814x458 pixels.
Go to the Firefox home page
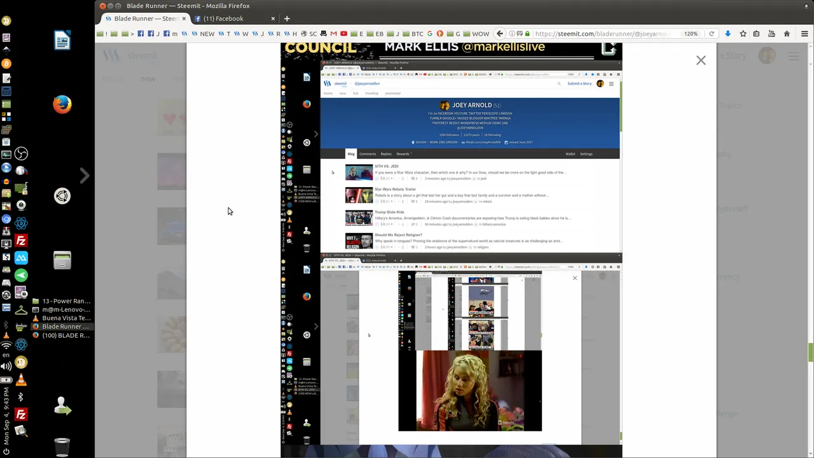787,34
